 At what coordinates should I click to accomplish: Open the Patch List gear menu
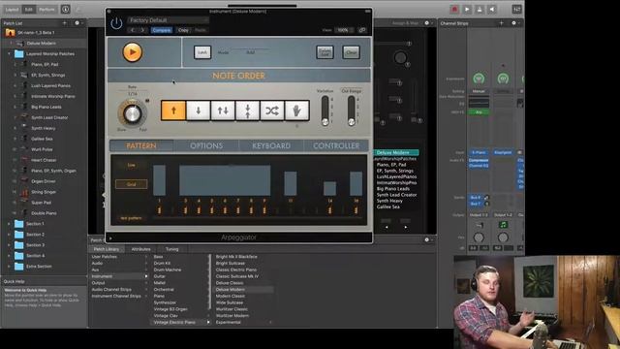77,23
